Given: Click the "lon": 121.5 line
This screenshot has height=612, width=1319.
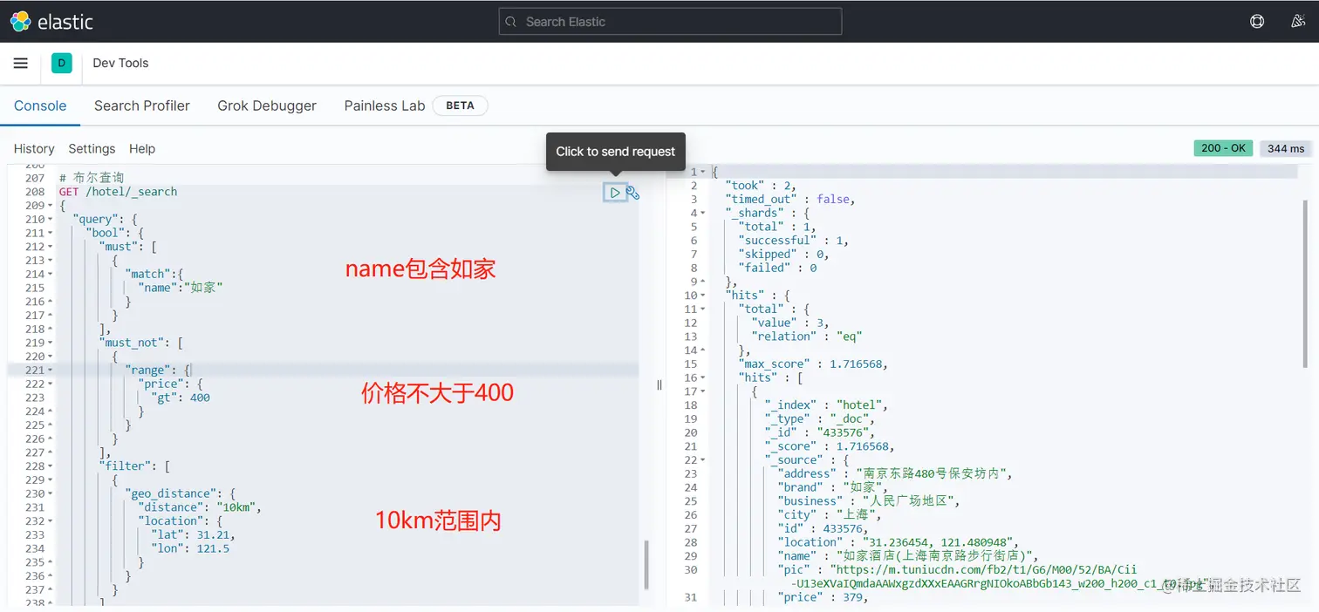Looking at the screenshot, I should [189, 548].
